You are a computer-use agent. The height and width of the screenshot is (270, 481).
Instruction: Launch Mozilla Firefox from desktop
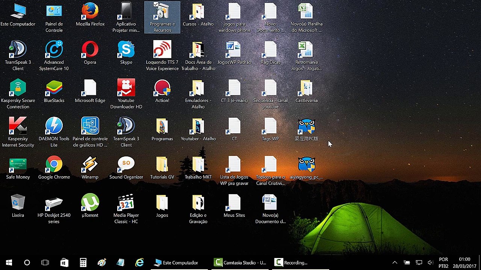point(90,15)
